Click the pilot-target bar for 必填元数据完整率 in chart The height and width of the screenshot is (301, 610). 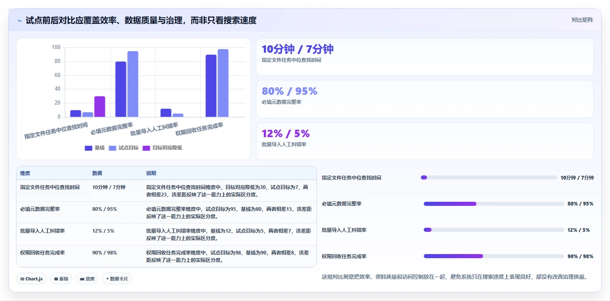click(x=133, y=84)
